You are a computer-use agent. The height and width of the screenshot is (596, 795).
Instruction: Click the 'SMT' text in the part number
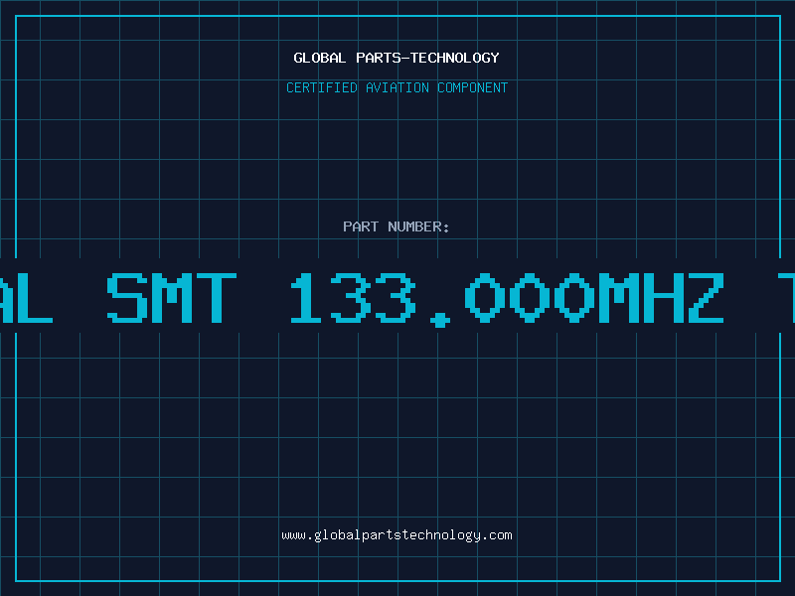point(172,297)
